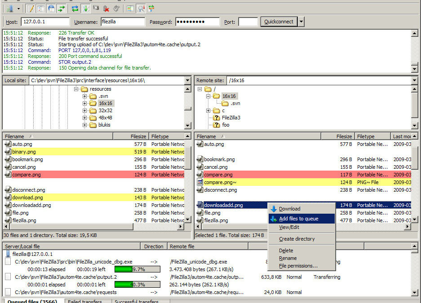
Task: Toggle the local directory tree view
Action: [x=41, y=8]
